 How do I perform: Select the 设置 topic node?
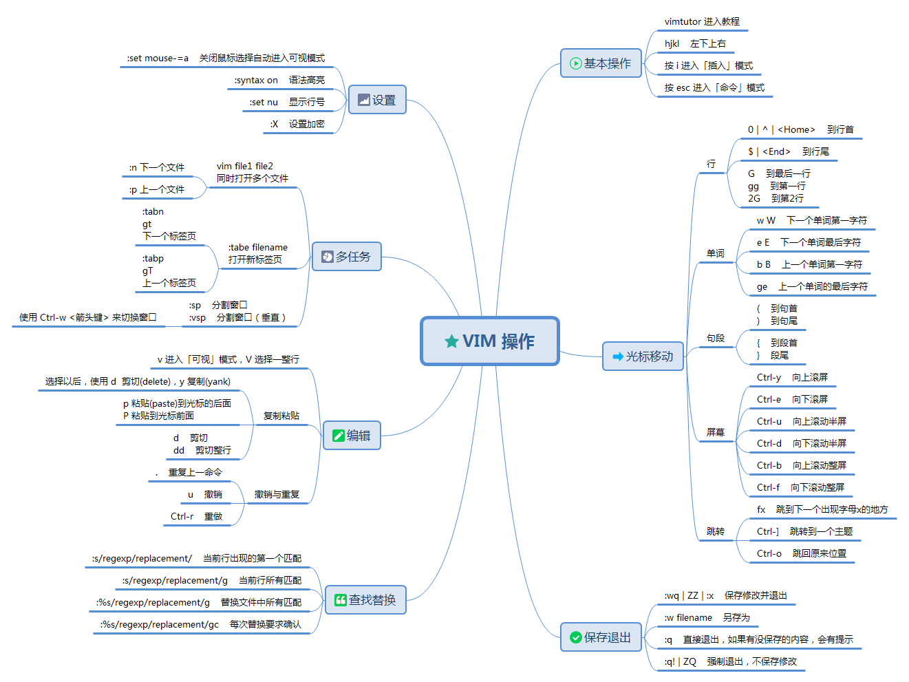tap(377, 100)
